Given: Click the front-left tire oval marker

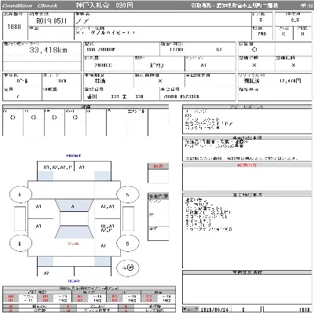Looking at the screenshot, I should tap(20, 195).
